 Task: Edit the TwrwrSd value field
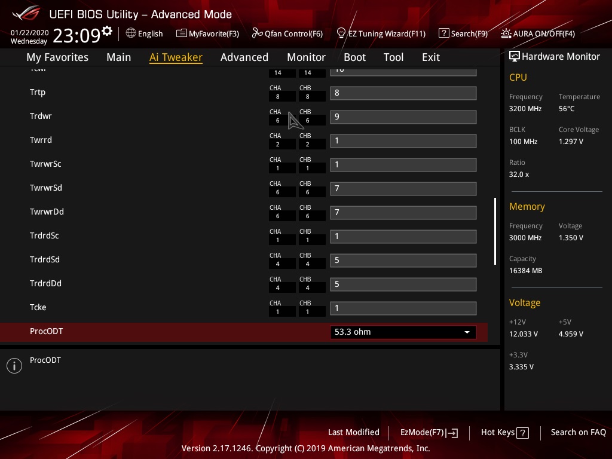[403, 188]
